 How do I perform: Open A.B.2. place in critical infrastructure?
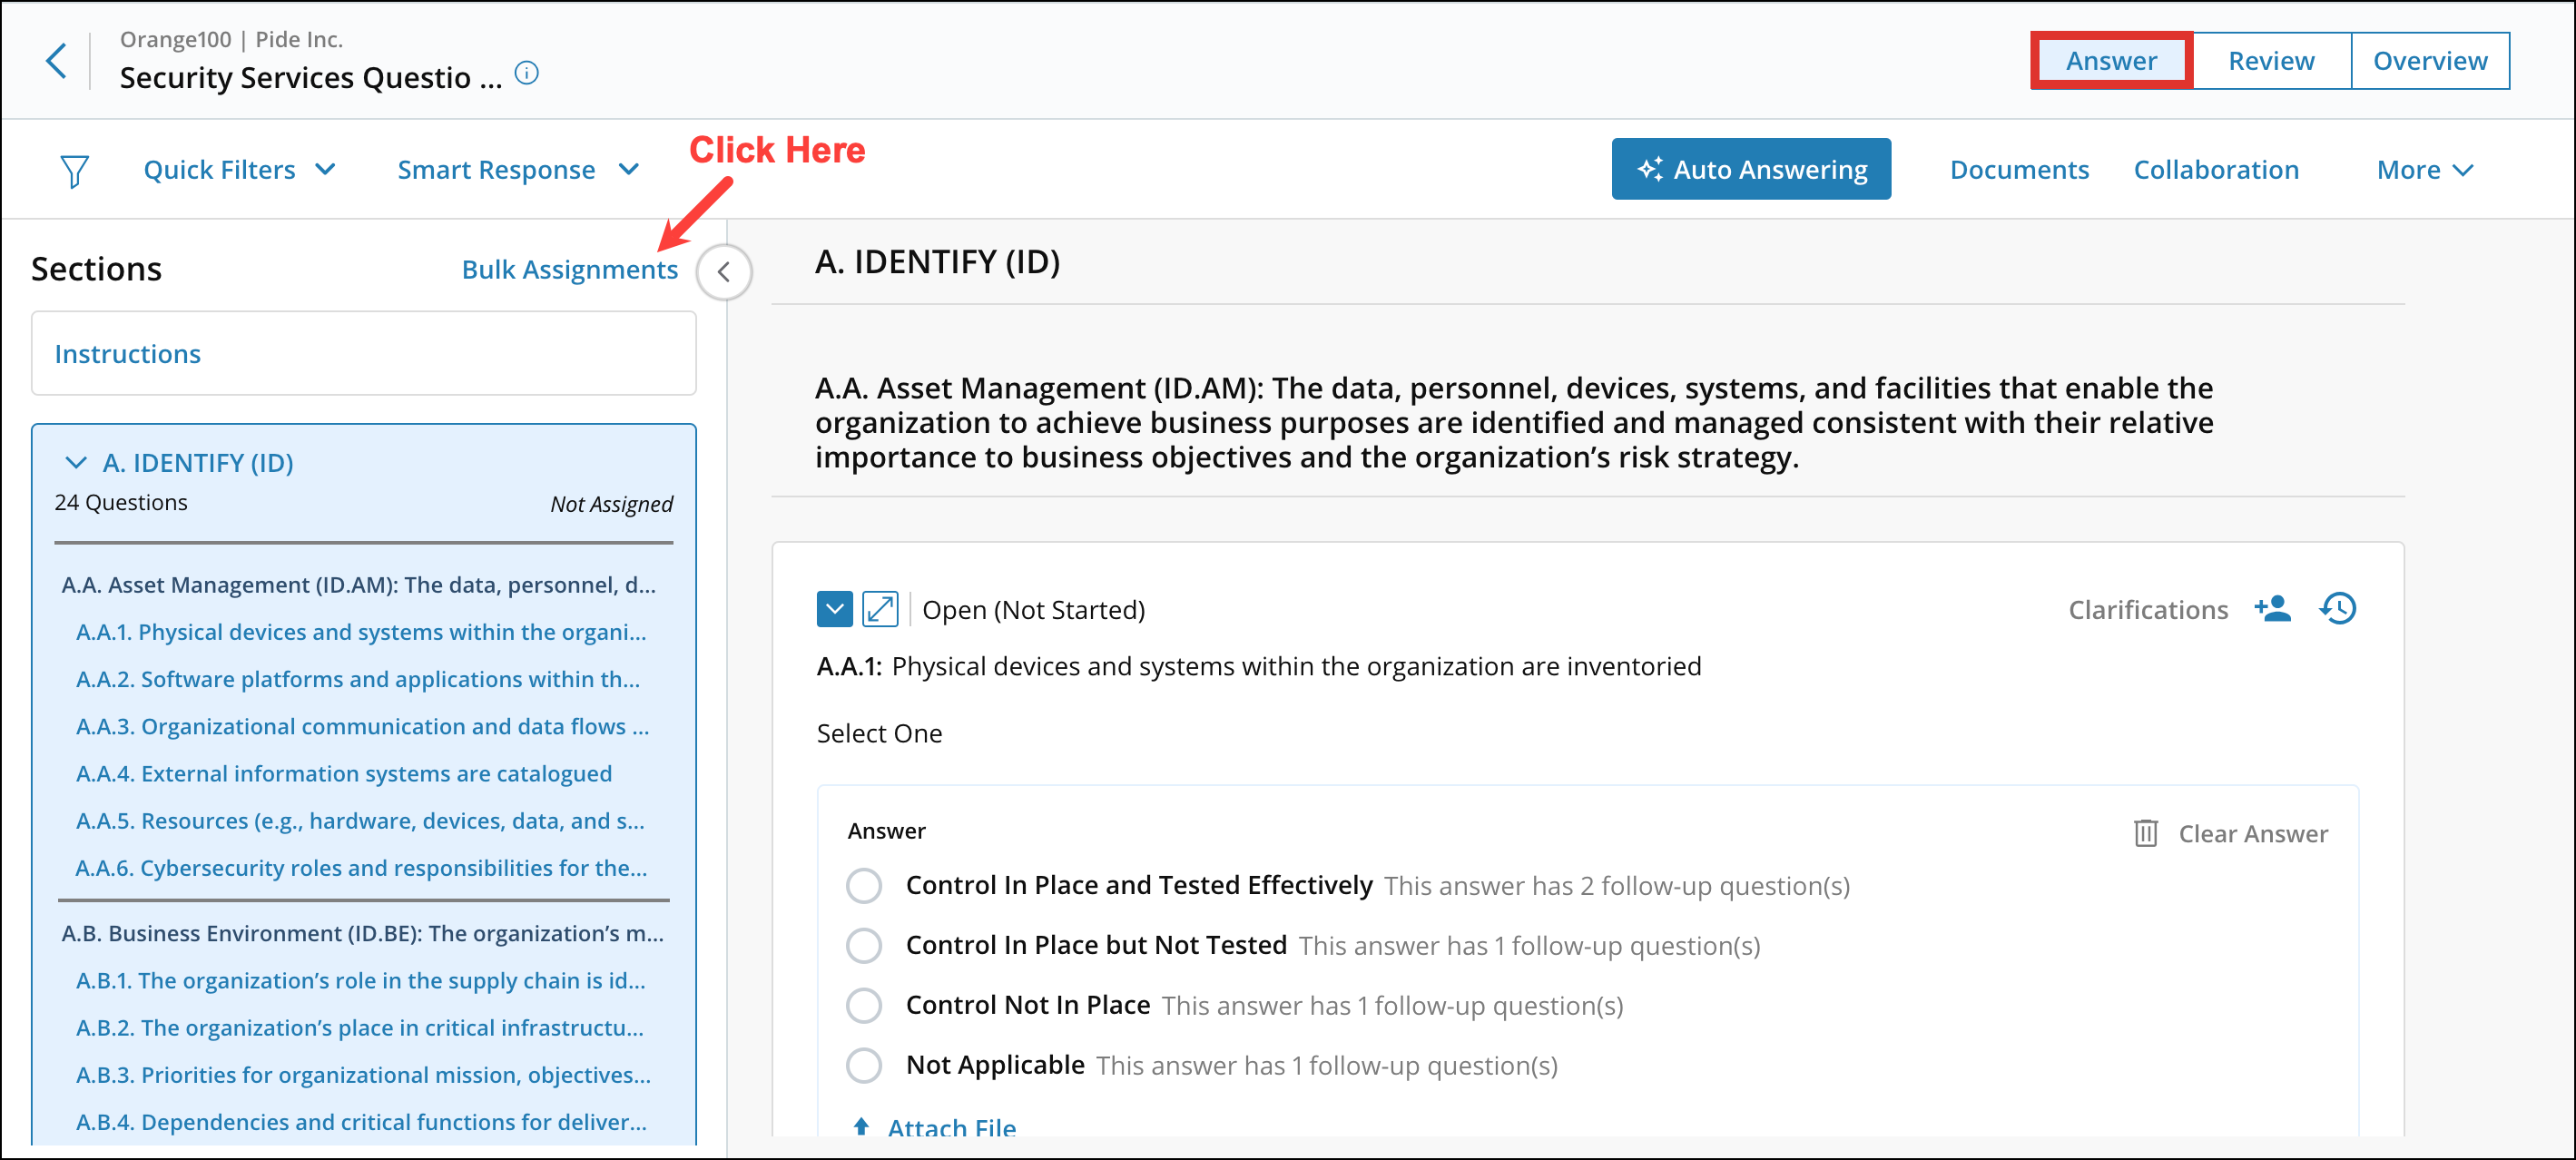pos(360,1027)
